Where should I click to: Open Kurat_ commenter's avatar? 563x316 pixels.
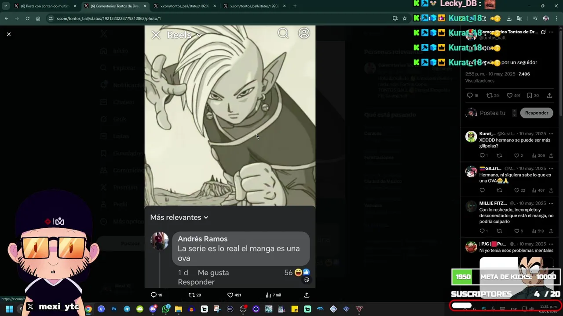pos(471,136)
